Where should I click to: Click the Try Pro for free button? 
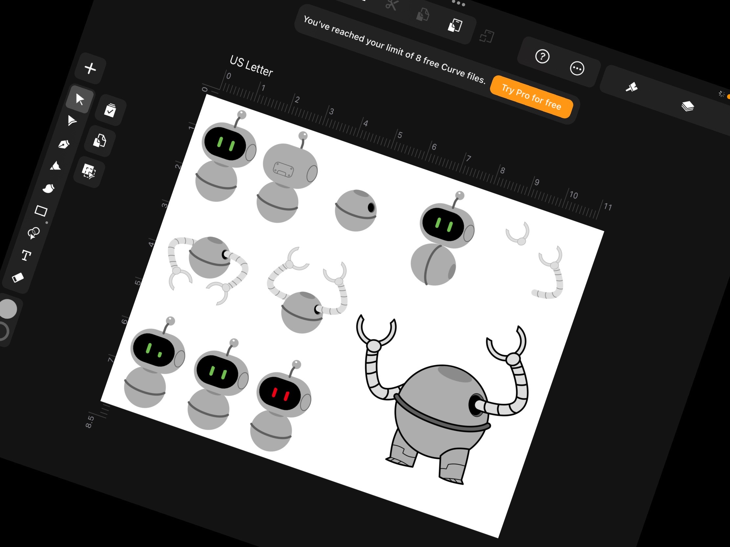click(531, 97)
